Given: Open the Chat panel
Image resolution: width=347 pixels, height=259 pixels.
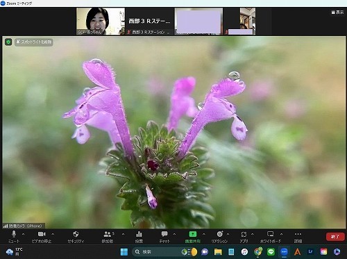Looking at the screenshot, I should (x=164, y=237).
